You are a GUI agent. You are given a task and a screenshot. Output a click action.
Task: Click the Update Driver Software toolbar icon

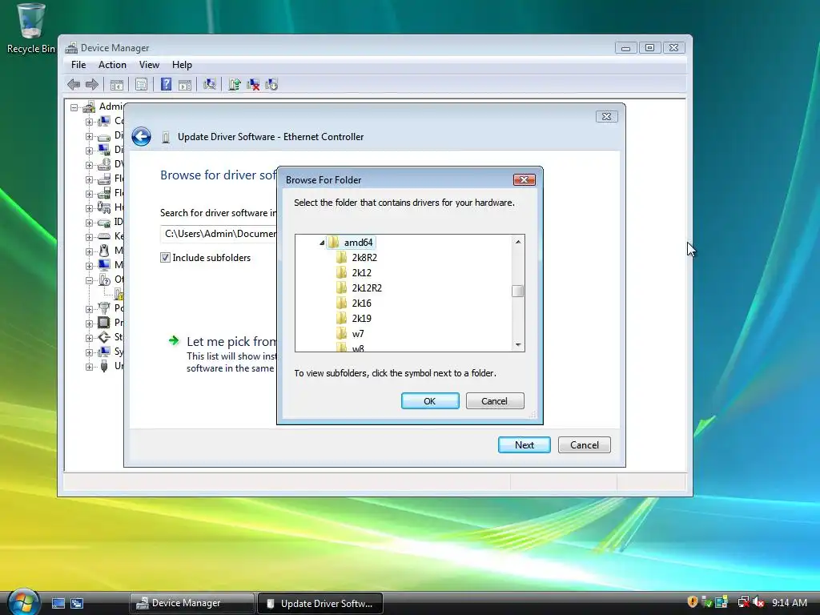coord(235,84)
